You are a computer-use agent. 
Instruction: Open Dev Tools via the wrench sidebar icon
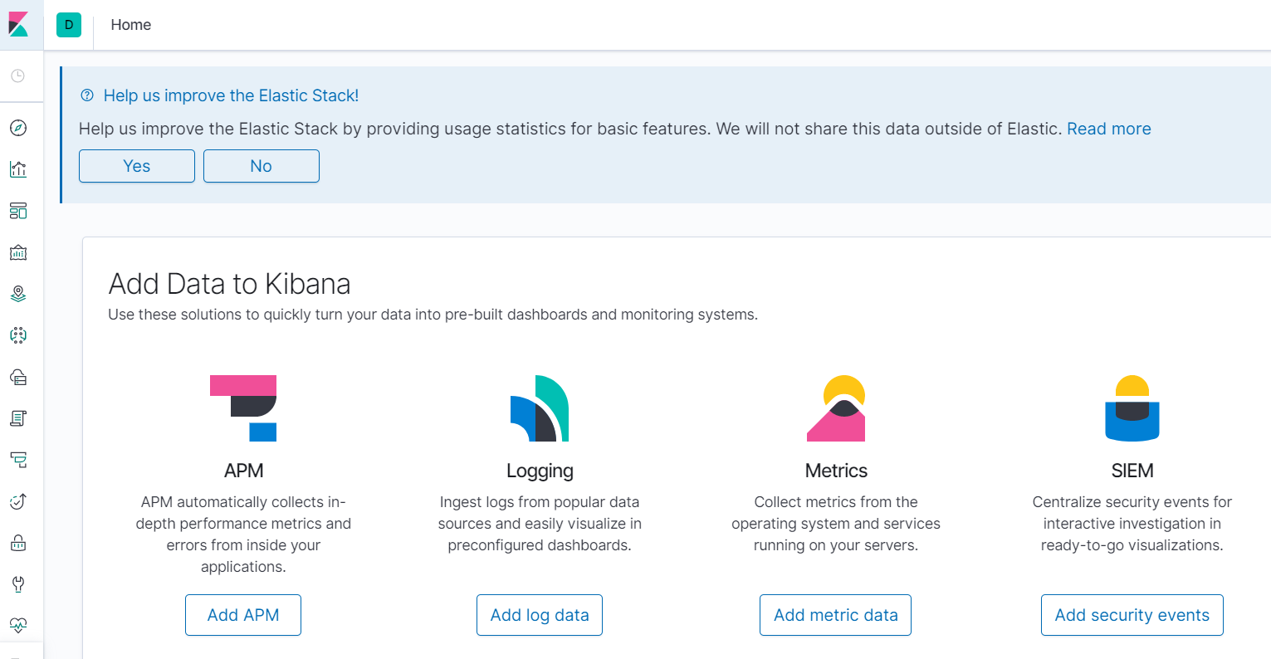[18, 584]
